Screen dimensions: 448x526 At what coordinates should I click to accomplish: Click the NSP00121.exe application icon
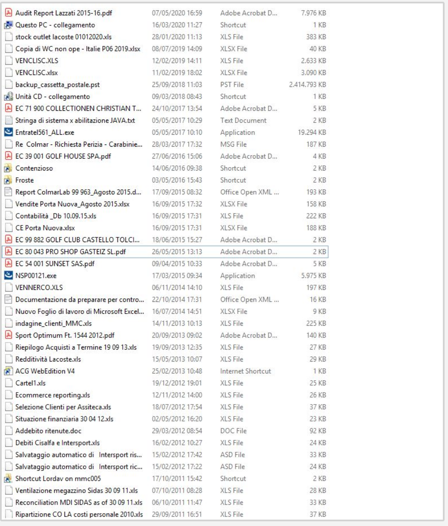click(8, 275)
